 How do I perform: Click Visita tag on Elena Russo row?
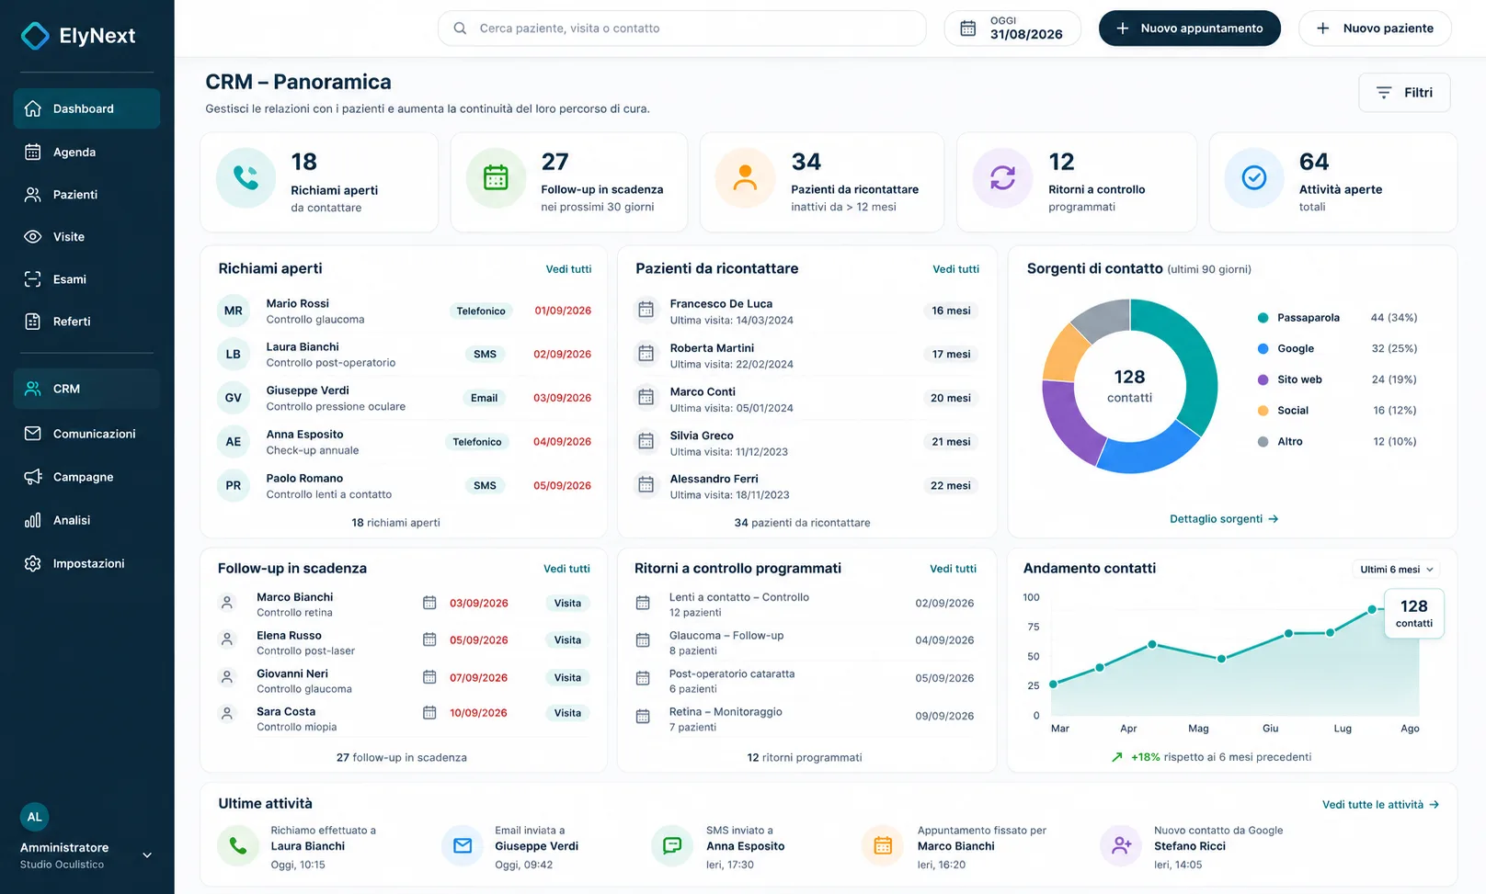point(567,640)
